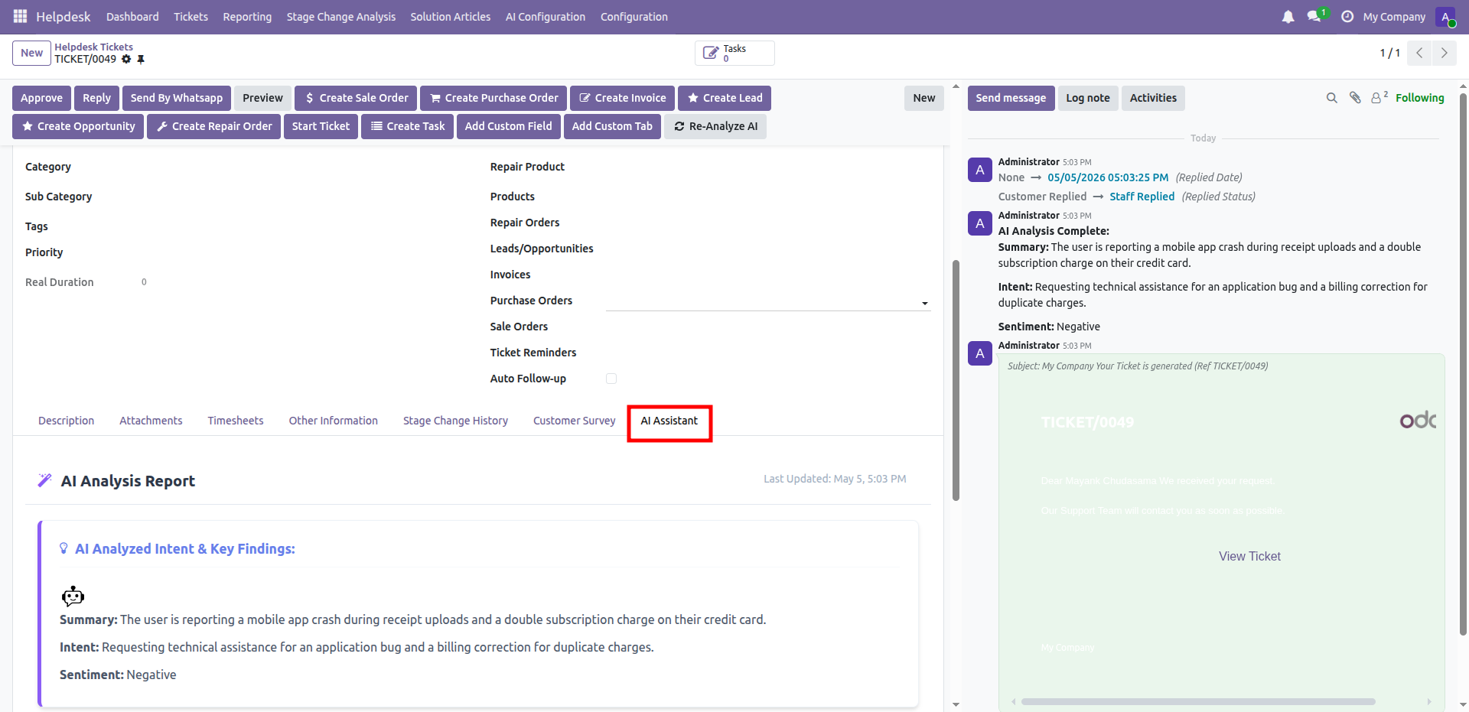Click the Following status button

click(x=1419, y=98)
